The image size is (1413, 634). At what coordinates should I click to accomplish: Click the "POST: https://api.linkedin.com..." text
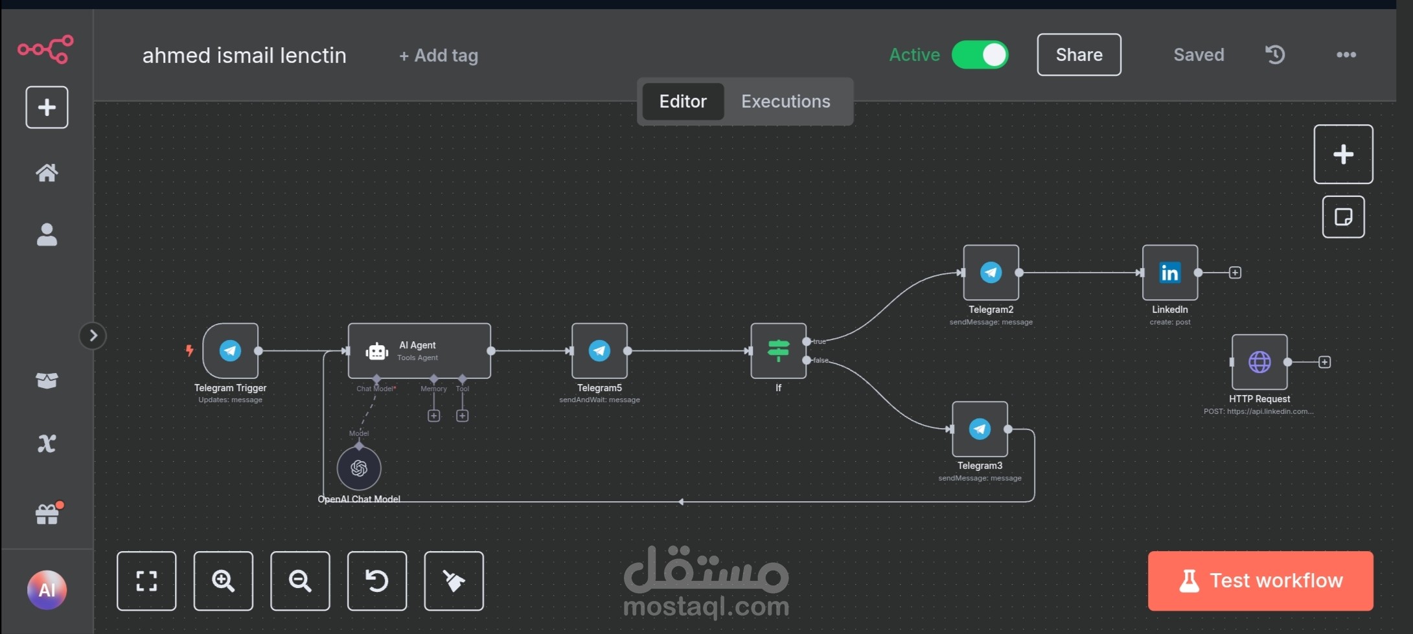(1259, 411)
